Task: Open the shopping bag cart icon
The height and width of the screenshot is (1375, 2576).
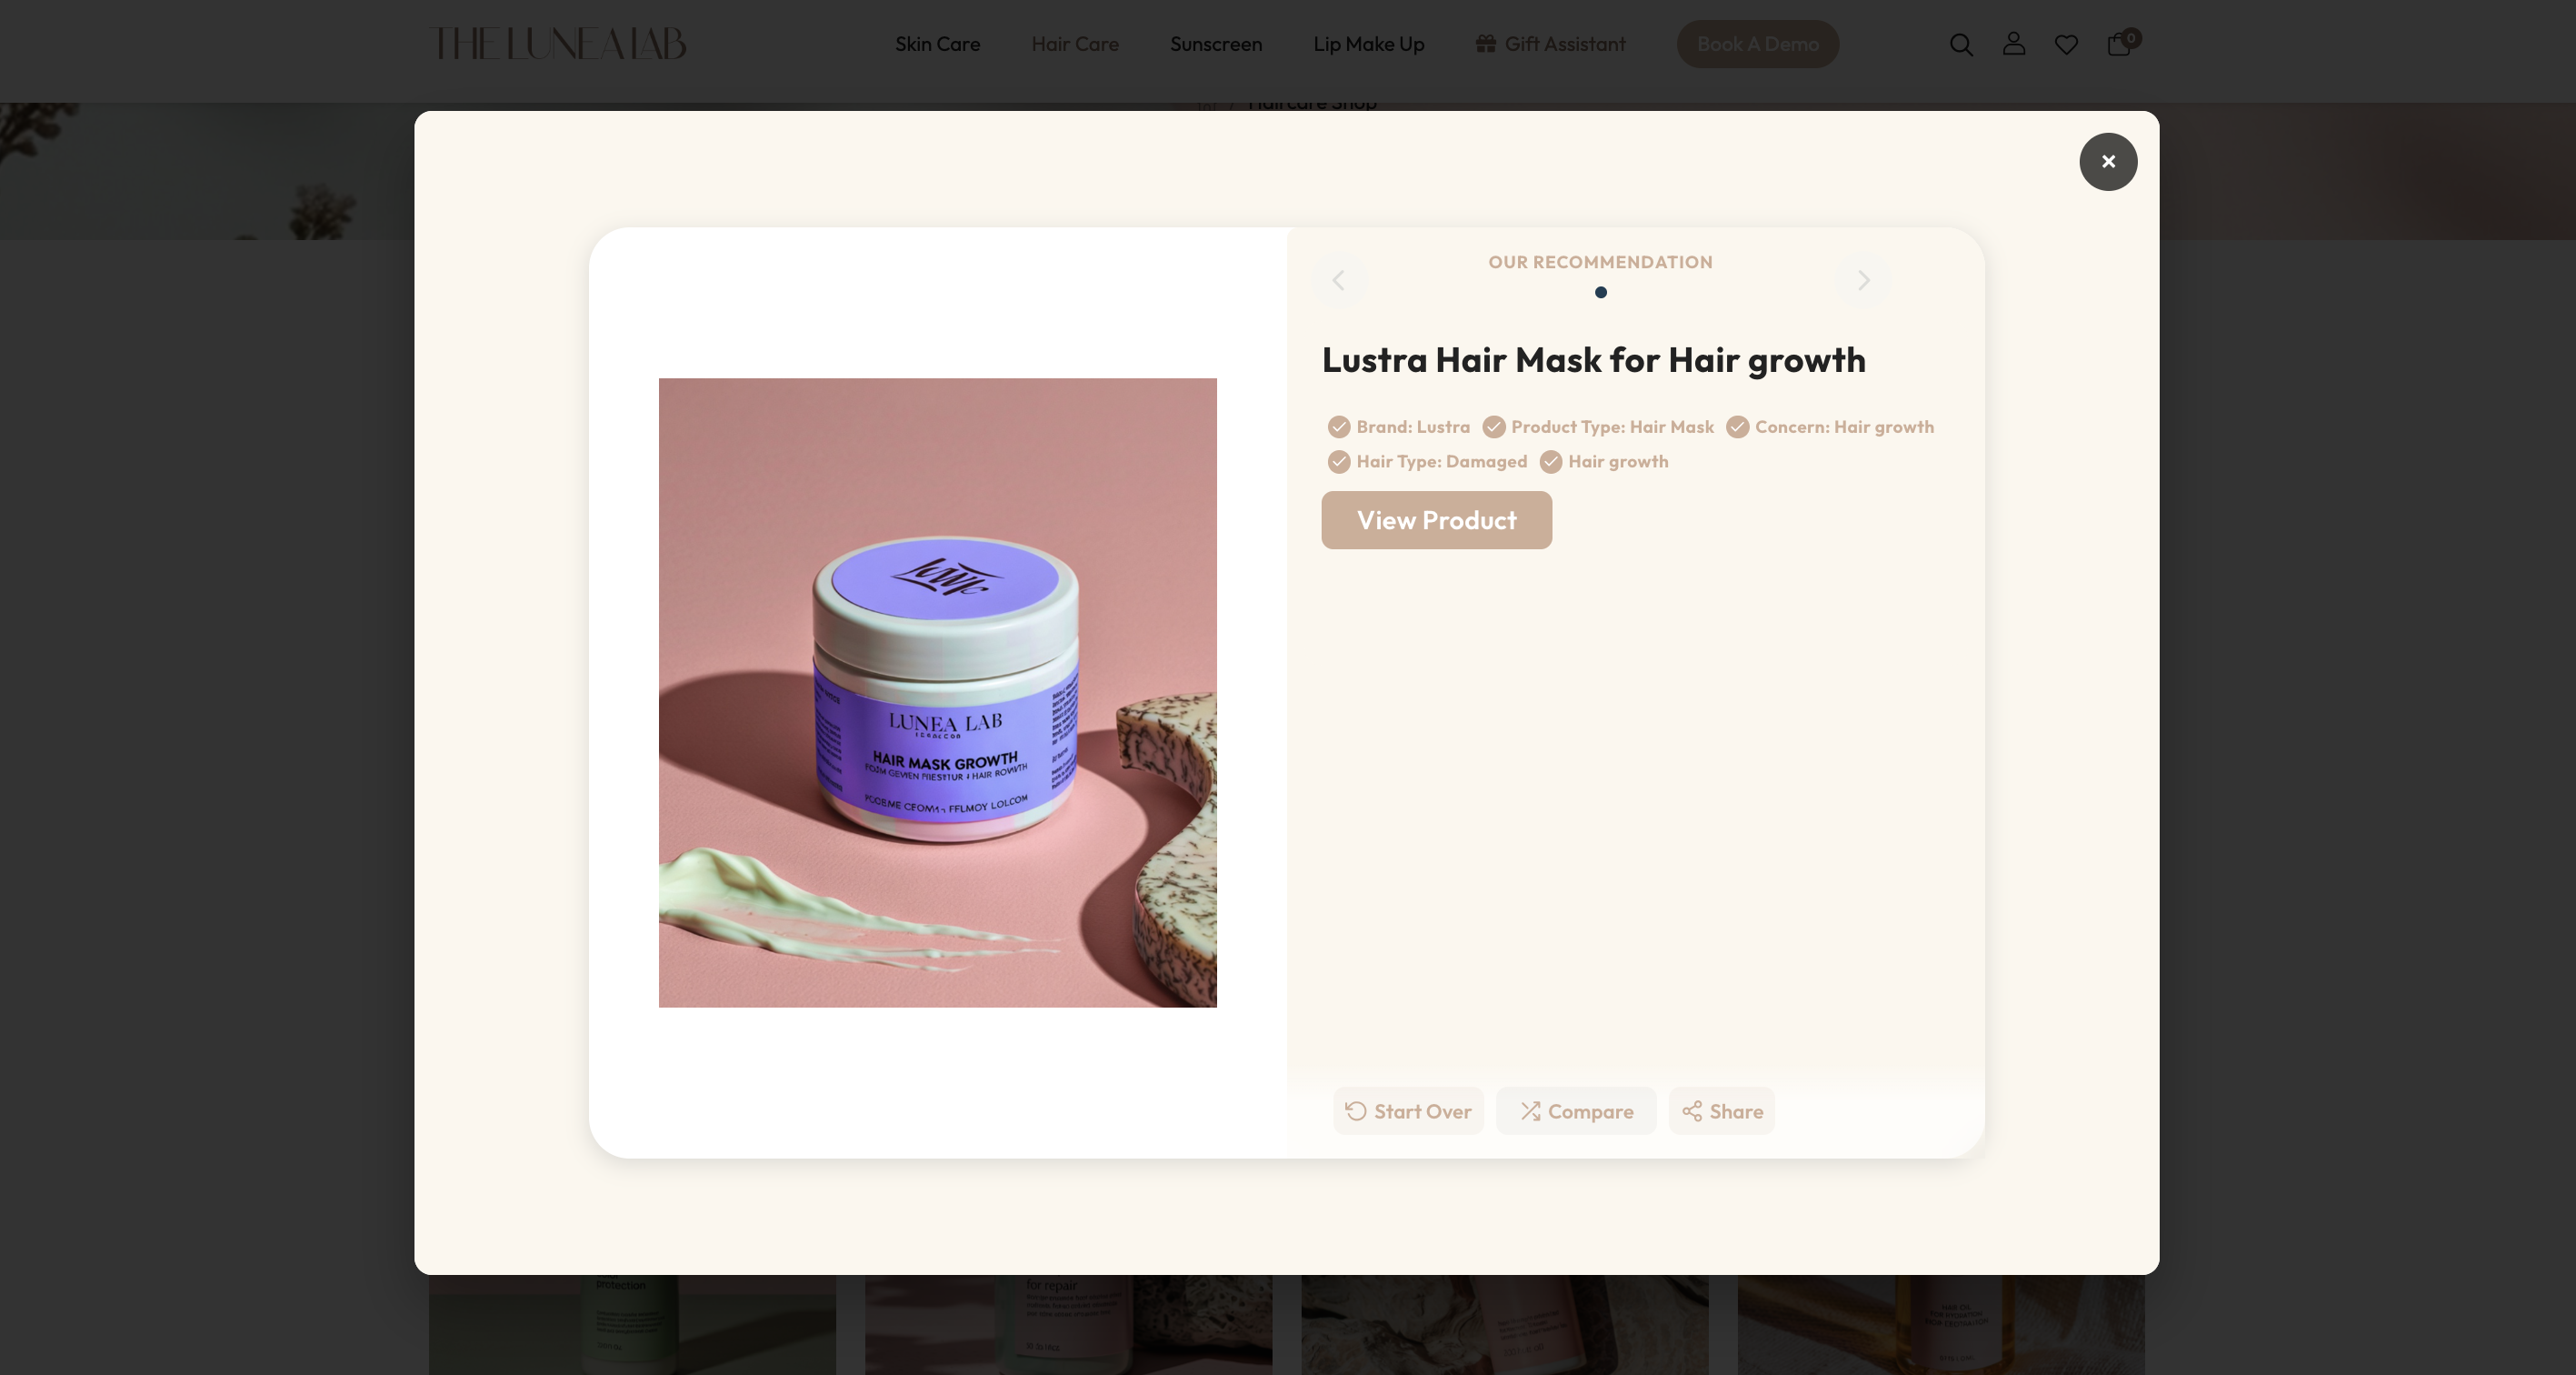Action: coord(2119,44)
